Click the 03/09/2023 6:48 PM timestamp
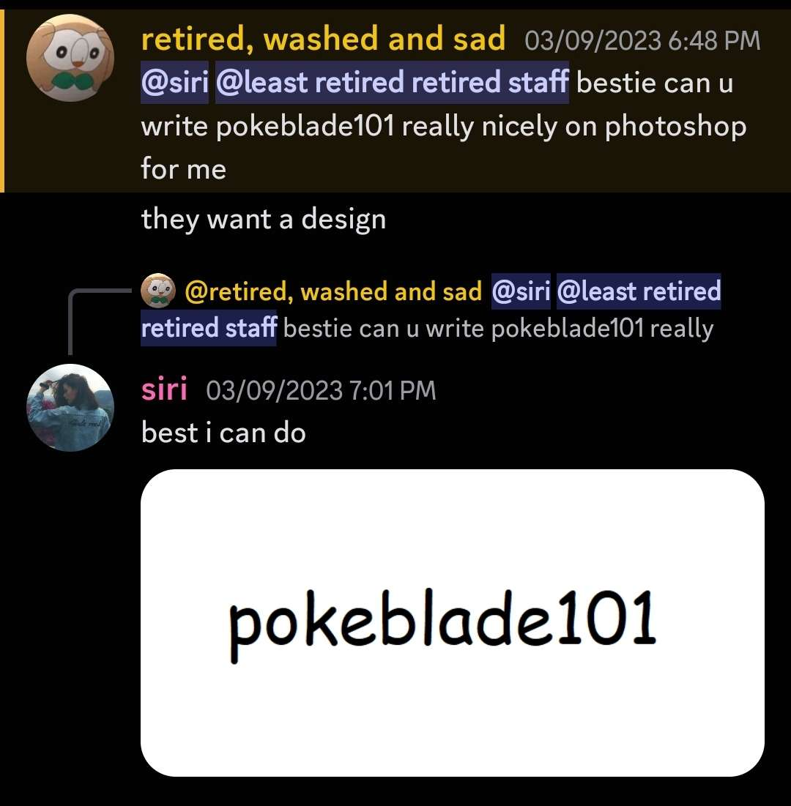The height and width of the screenshot is (806, 791). [642, 40]
